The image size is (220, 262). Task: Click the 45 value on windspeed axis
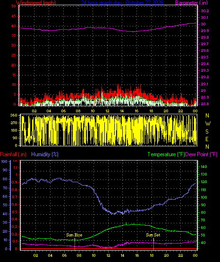pos(14,16)
